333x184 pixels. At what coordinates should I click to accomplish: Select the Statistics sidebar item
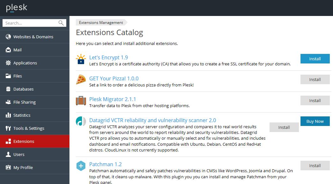tap(22, 115)
